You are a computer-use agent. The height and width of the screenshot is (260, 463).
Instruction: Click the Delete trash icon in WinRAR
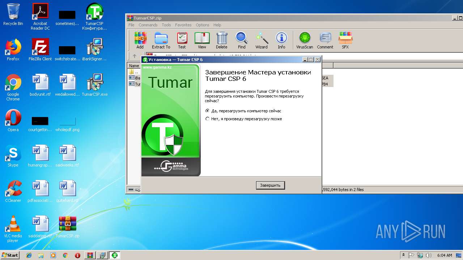pyautogui.click(x=222, y=40)
